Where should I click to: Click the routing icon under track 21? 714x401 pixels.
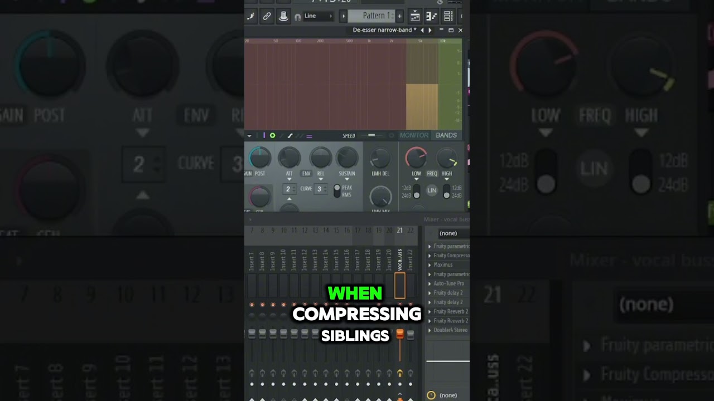(400, 373)
